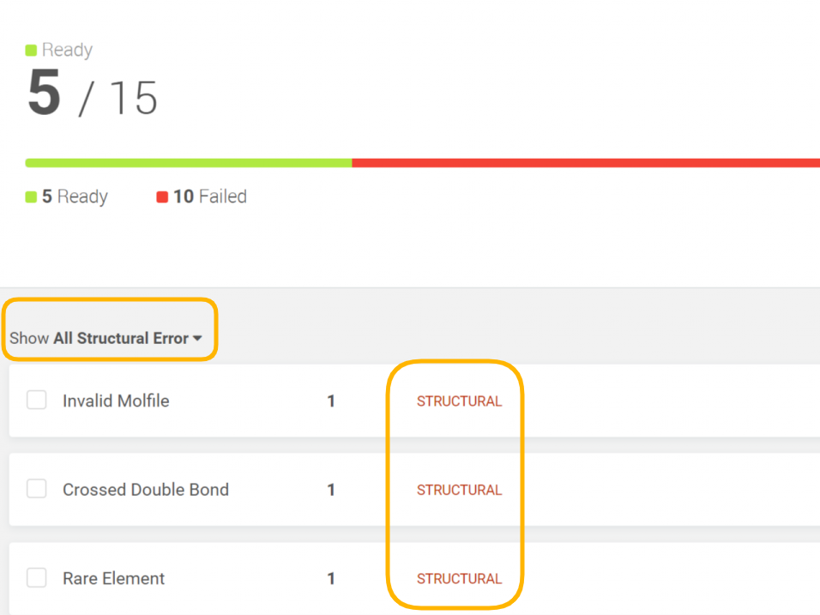Viewport: 820px width, 615px height.
Task: Click the green Ready portion of the progress bar
Action: (189, 162)
